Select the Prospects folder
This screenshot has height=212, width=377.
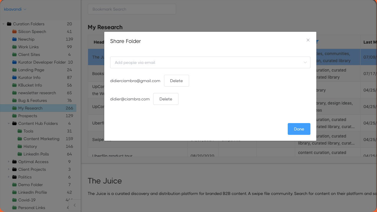(x=27, y=116)
